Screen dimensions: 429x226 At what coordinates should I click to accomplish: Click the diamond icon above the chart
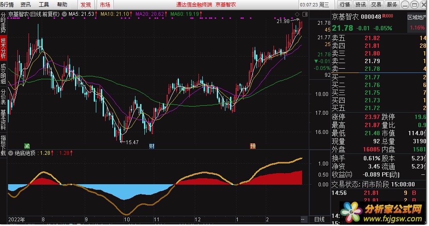pyautogui.click(x=297, y=14)
